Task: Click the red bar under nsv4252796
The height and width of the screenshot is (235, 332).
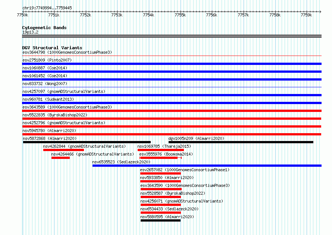Action: 172,126
